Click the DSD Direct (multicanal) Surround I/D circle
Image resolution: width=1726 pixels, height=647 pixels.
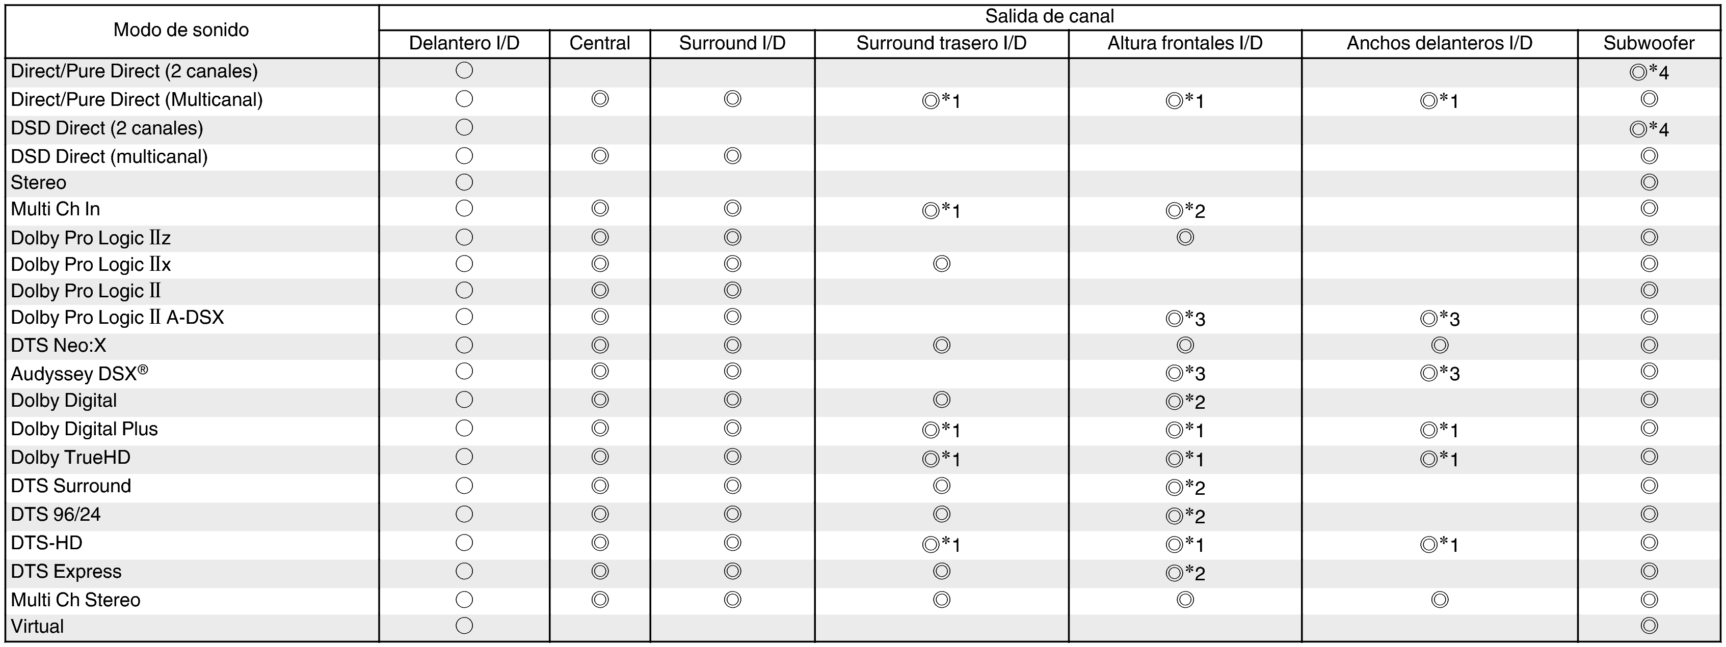point(732,156)
